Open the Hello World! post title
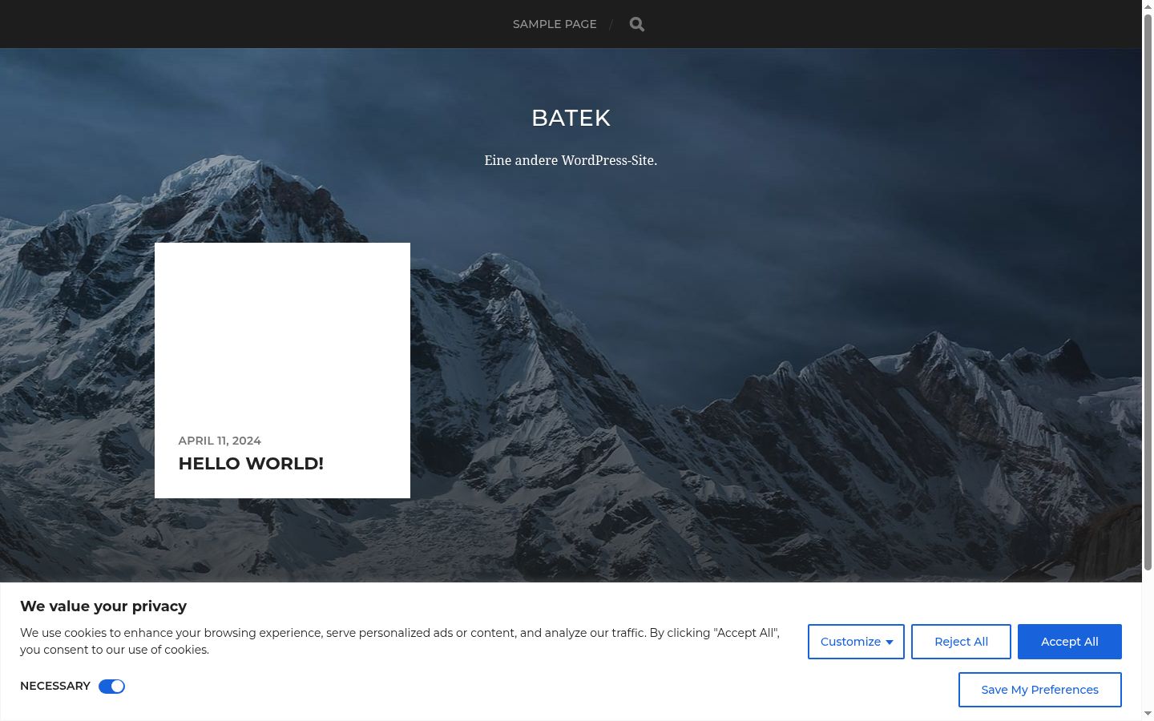Image resolution: width=1154 pixels, height=721 pixels. [251, 463]
